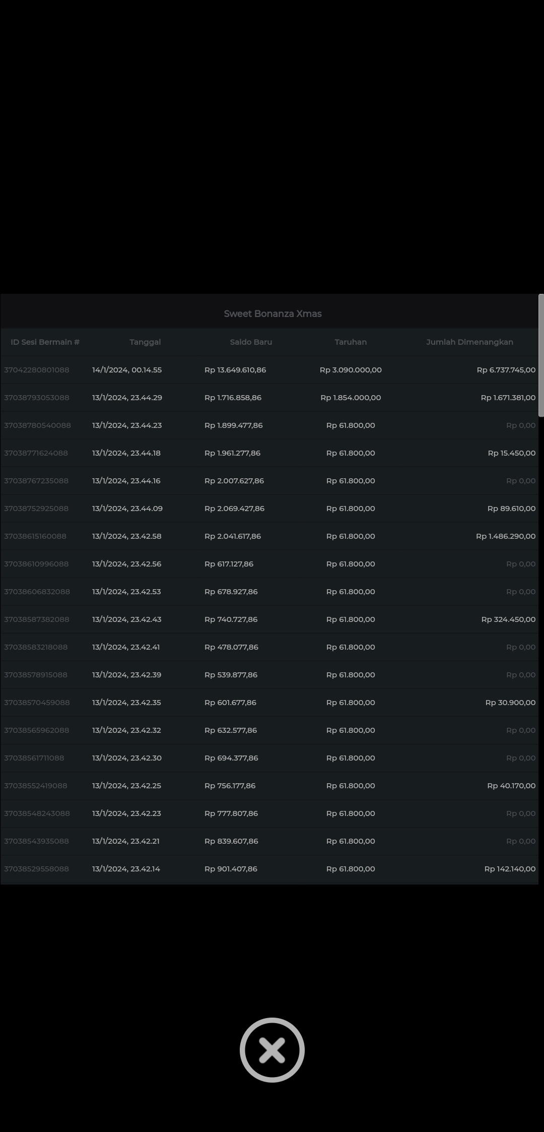
Task: Select session ID 37038780540088
Action: (x=37, y=425)
